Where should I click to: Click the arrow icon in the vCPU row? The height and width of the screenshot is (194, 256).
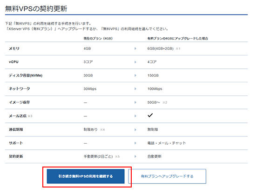click(135, 62)
